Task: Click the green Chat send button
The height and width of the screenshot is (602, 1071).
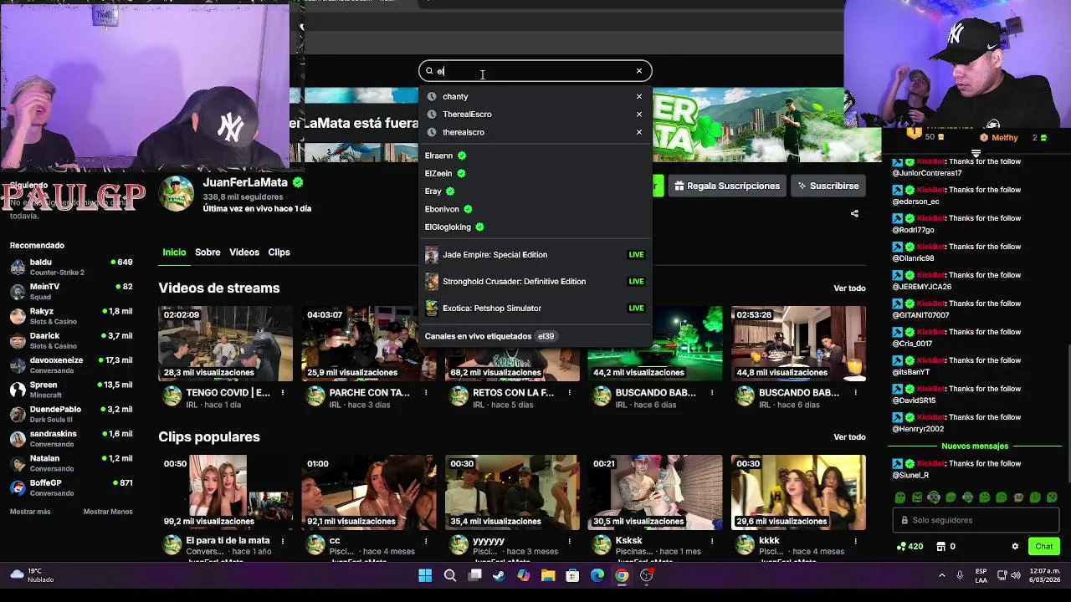Action: tap(1043, 547)
